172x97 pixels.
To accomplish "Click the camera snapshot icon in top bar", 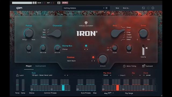I will click(x=59, y=3).
